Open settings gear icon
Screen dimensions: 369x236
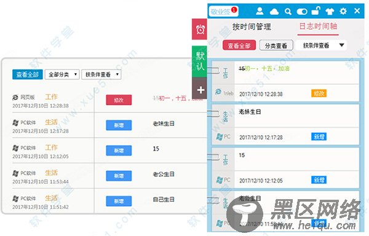343,11
